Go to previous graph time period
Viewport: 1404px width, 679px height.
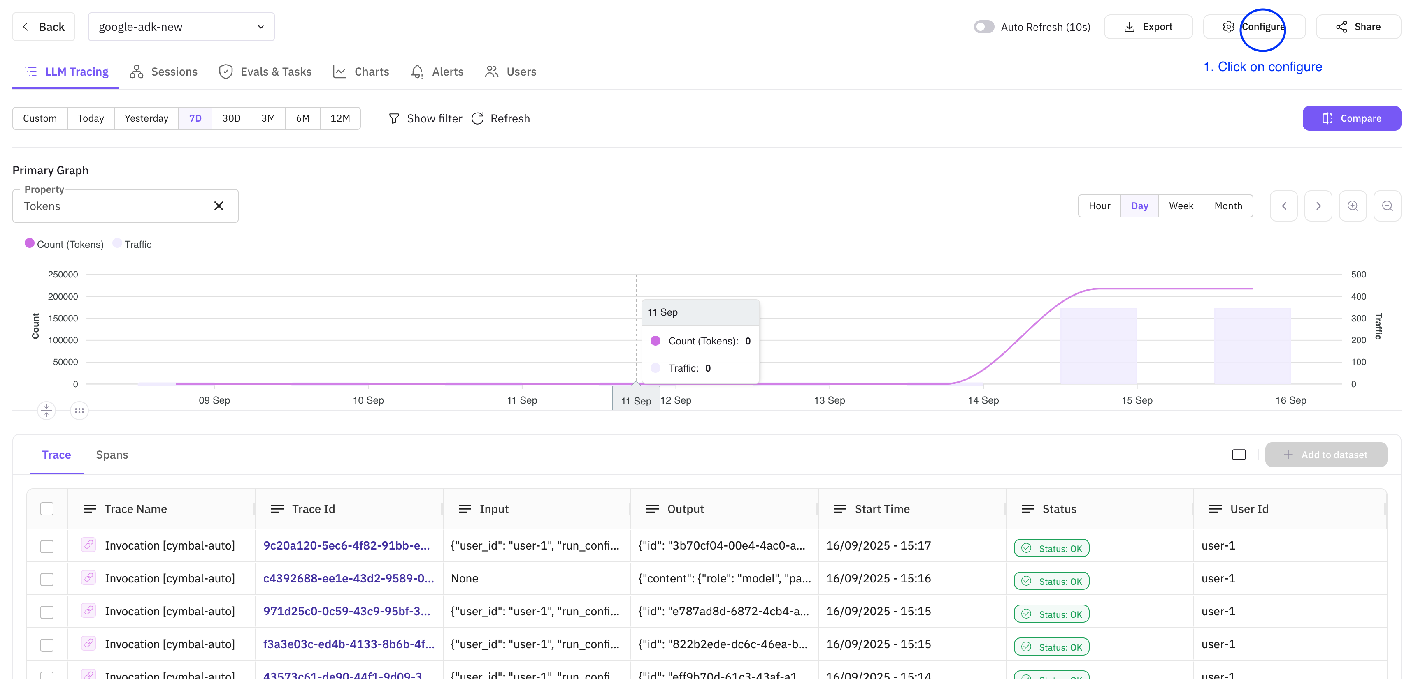(x=1283, y=206)
